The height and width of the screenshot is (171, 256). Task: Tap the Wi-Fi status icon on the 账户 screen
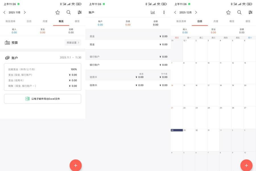coord(158,4)
